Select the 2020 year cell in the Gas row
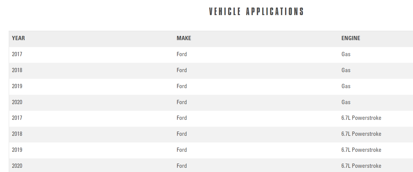Viewport: 413px width, 172px height. pos(17,102)
